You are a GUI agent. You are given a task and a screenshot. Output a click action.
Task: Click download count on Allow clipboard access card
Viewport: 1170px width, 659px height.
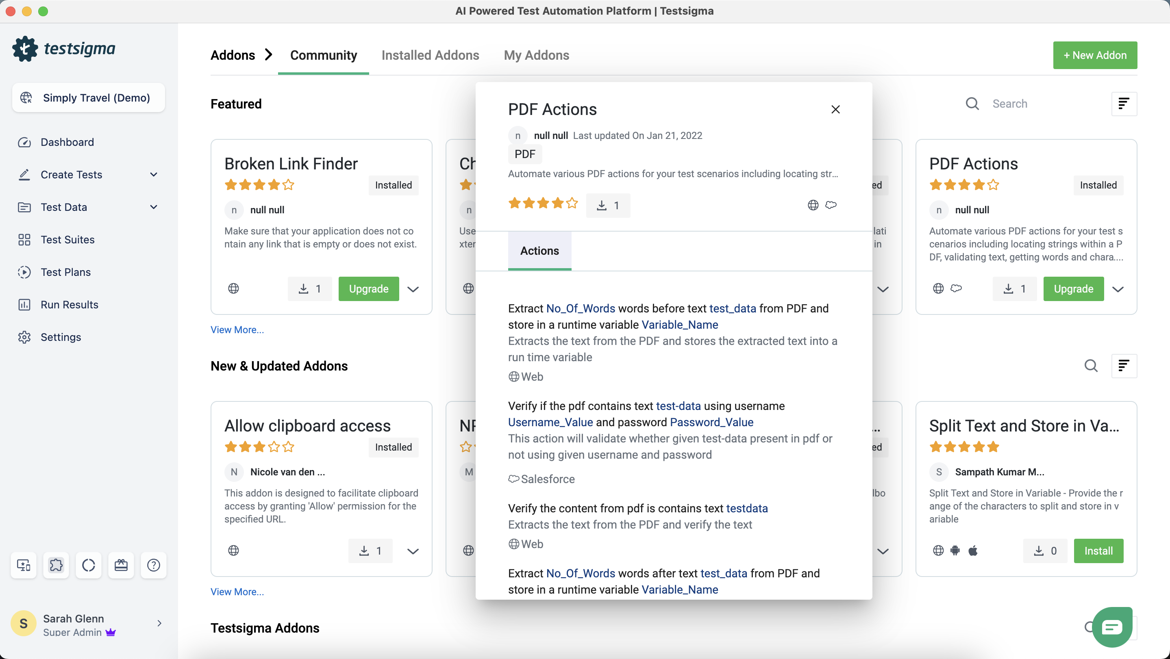[370, 551]
